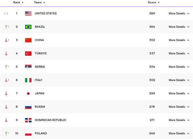Select the POLAND team name
Image resolution: width=193 pixels, height=139 pixels.
pos(41,133)
